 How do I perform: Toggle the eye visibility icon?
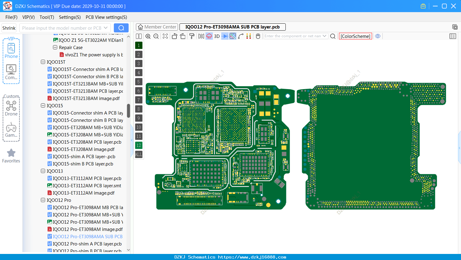378,36
